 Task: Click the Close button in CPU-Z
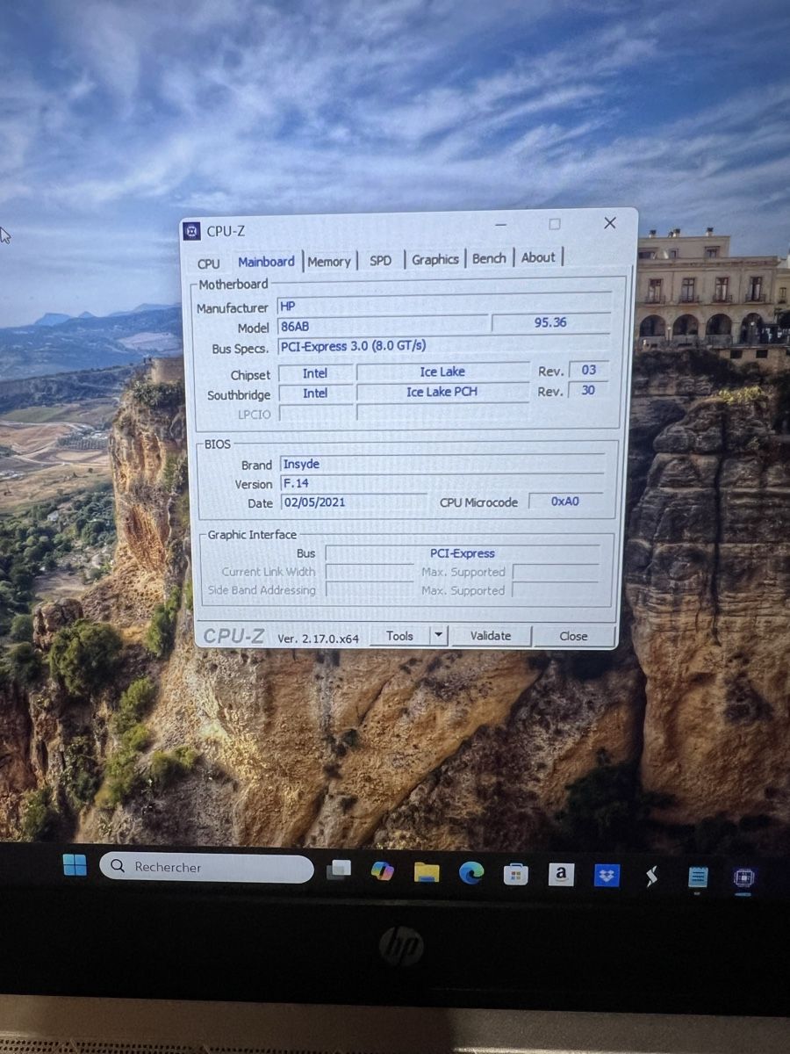coord(573,636)
